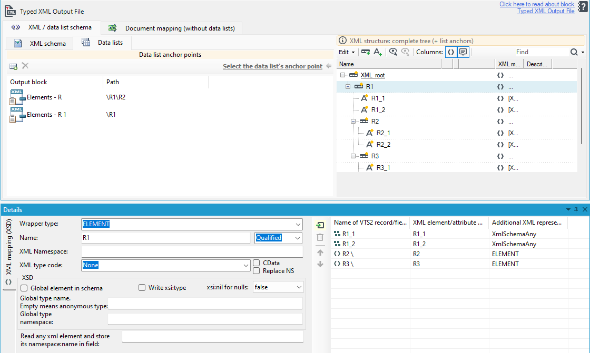
Task: Select the R1_2 node in XML tree
Action: click(x=378, y=110)
